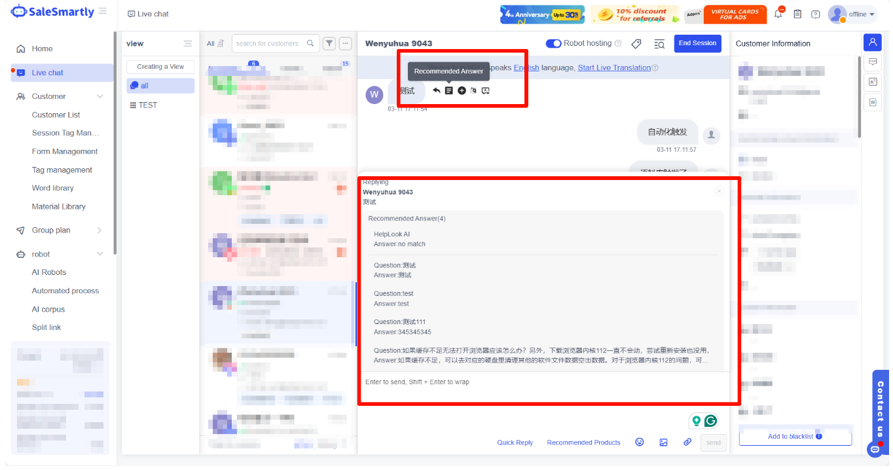Close the Replying panel with the X

coord(719,191)
